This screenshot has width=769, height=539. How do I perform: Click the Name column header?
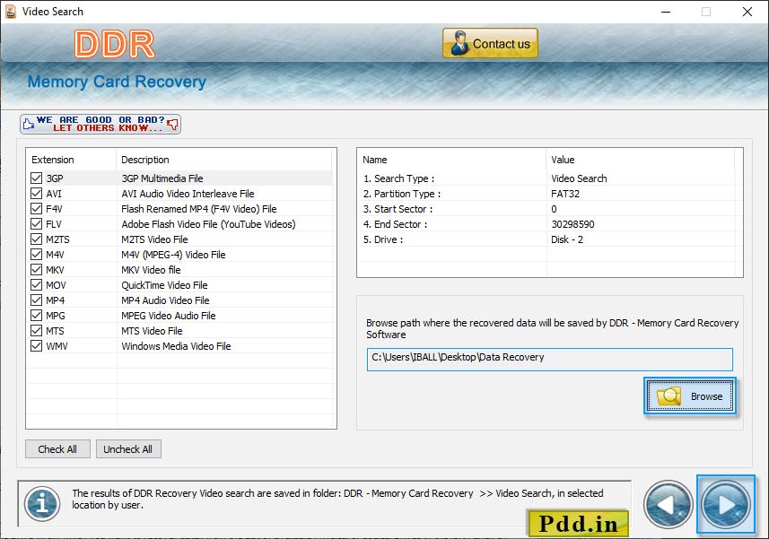tap(451, 160)
